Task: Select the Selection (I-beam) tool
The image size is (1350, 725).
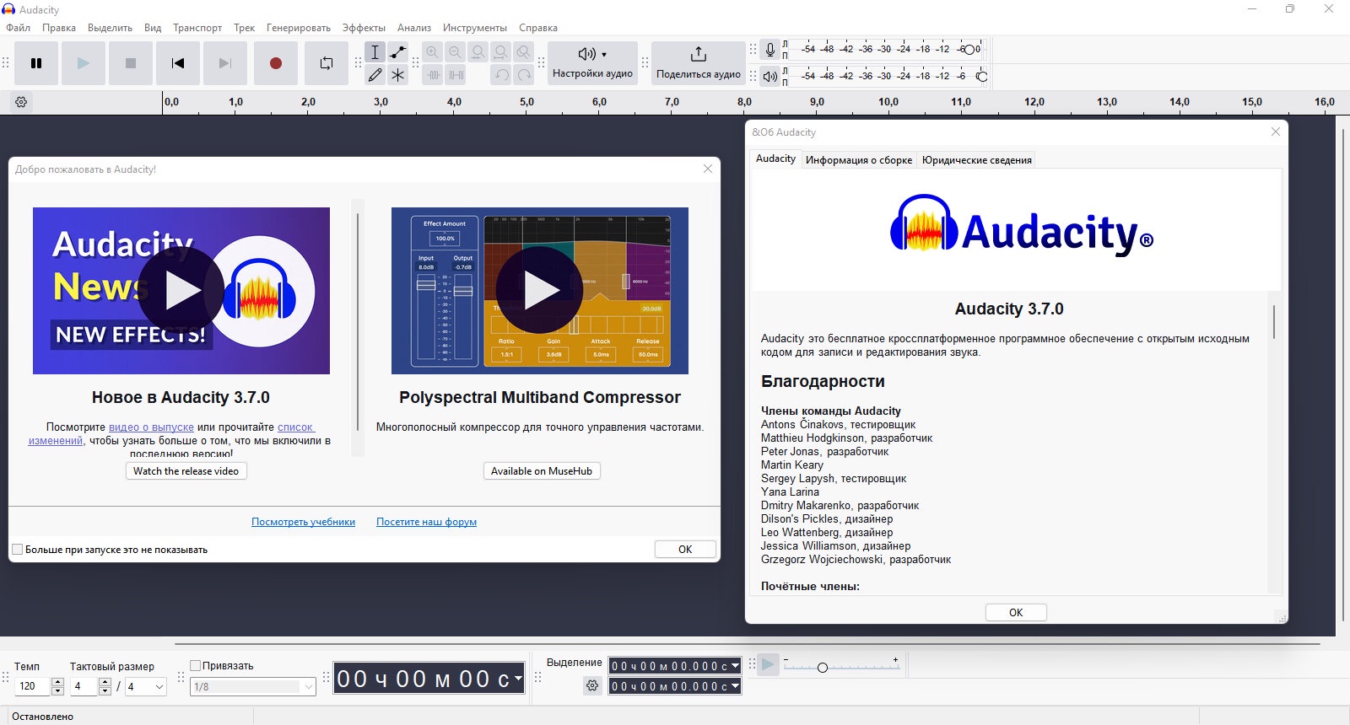Action: pos(375,52)
